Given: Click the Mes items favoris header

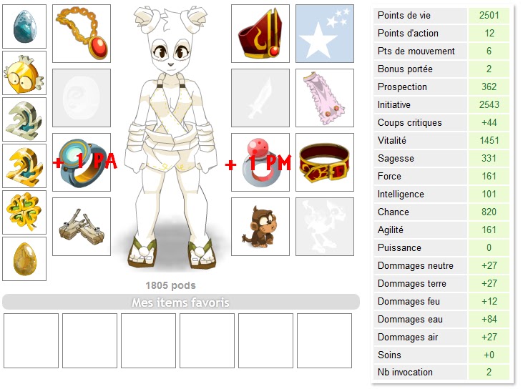Looking at the screenshot, I should (181, 302).
